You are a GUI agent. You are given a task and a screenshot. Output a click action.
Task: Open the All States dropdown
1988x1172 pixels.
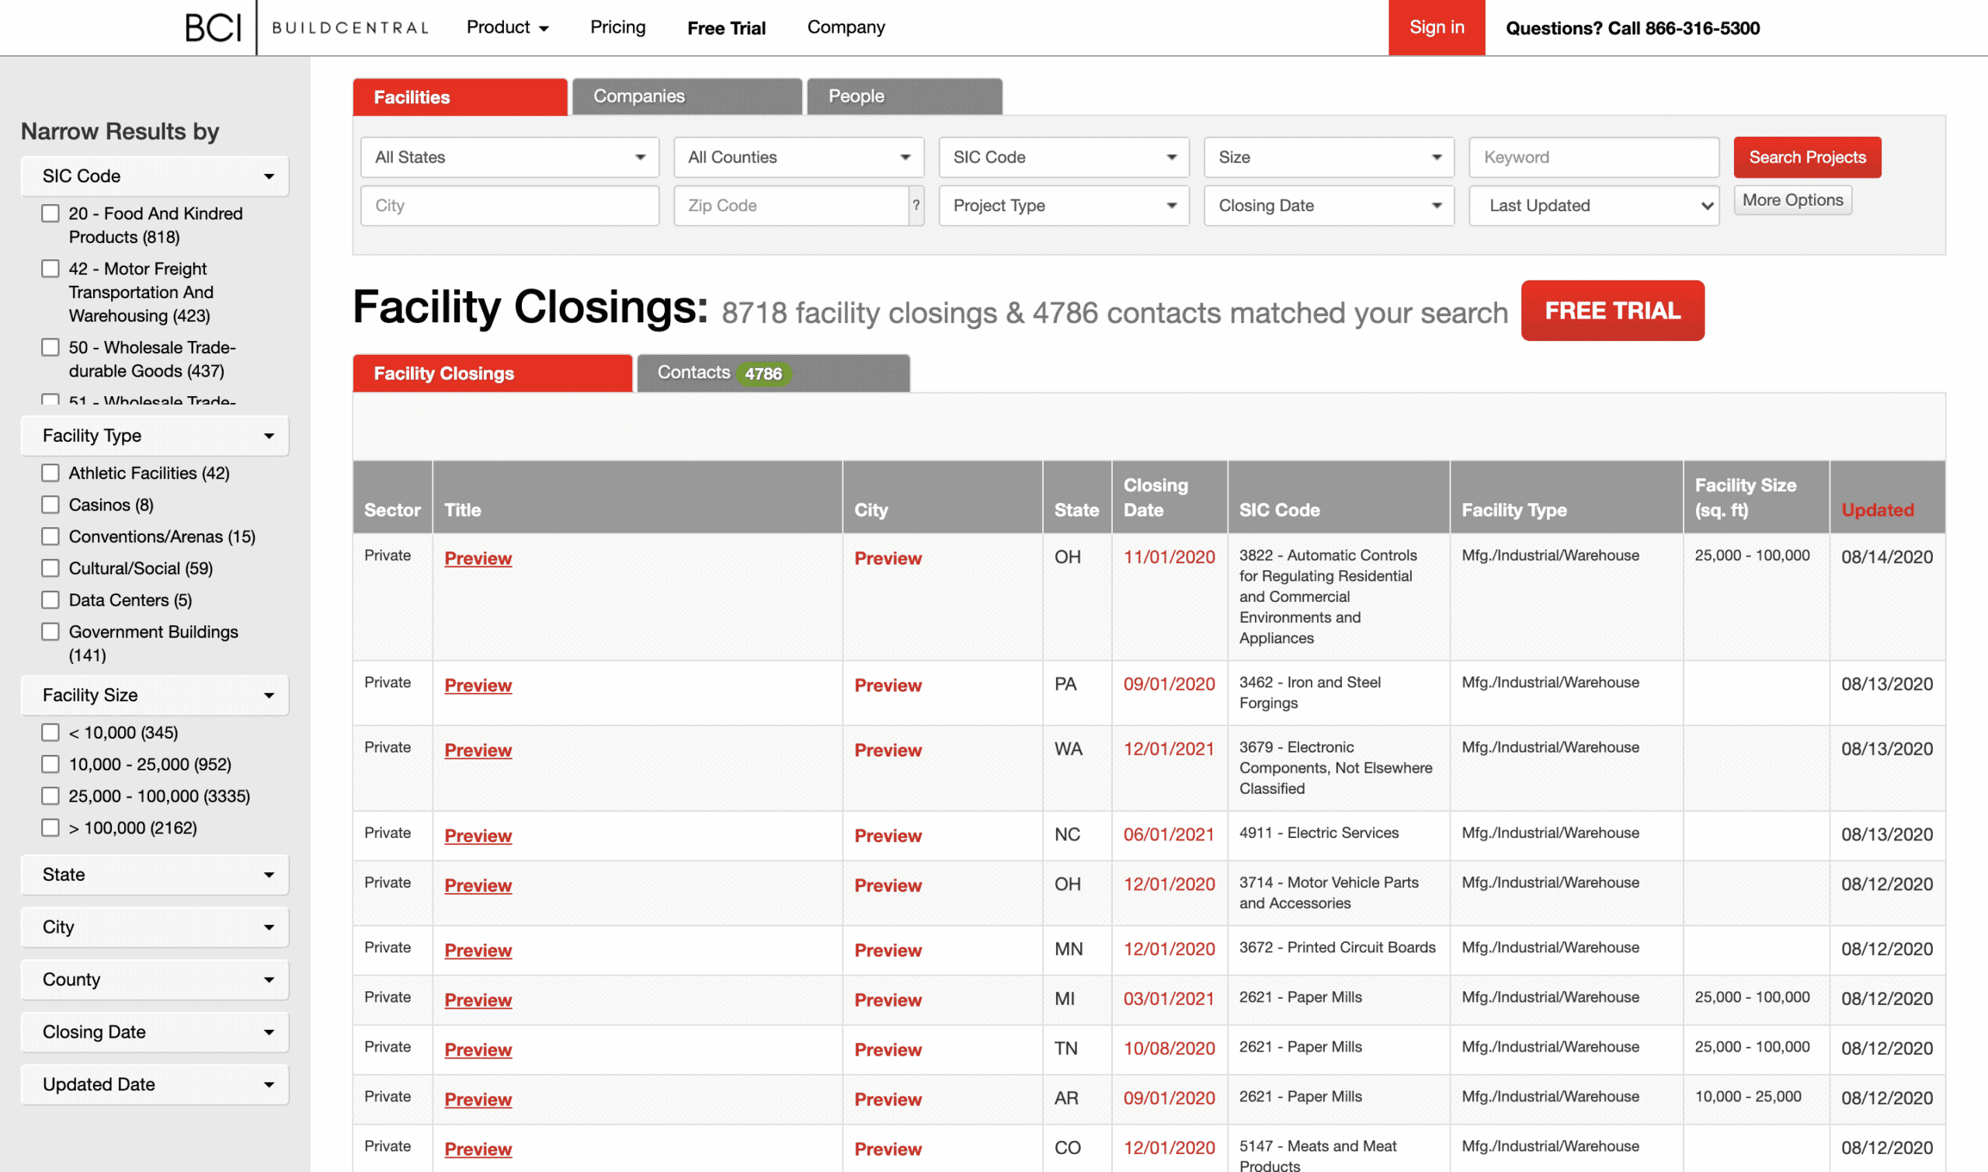click(x=509, y=157)
